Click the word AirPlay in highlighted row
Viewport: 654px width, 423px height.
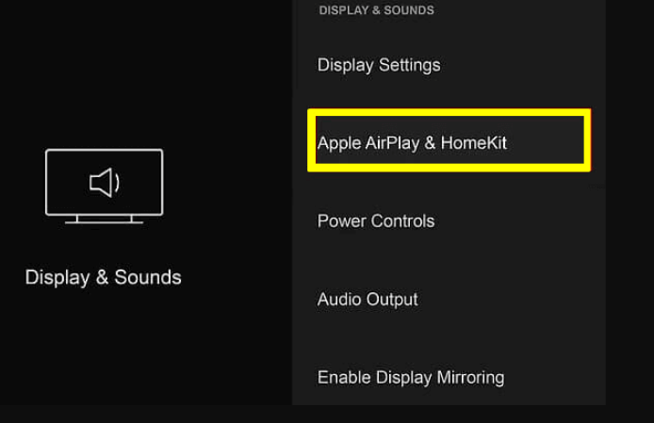click(x=385, y=143)
